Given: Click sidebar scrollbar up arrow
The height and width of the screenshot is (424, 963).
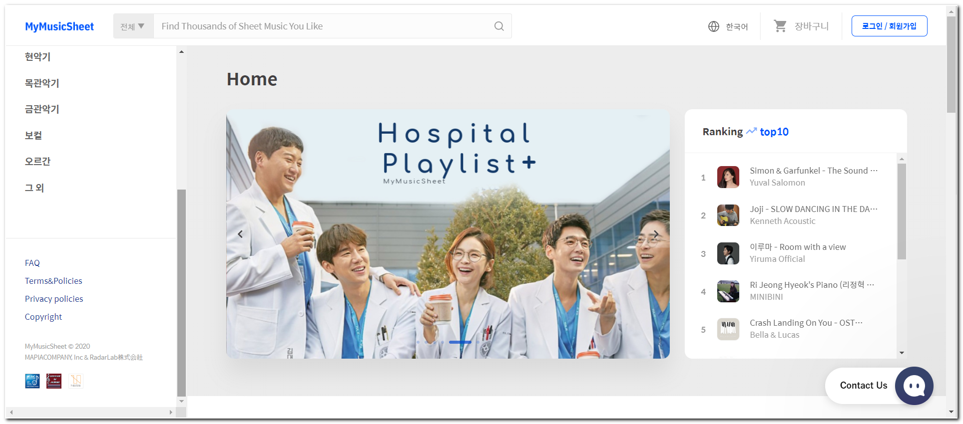Looking at the screenshot, I should click(x=181, y=52).
